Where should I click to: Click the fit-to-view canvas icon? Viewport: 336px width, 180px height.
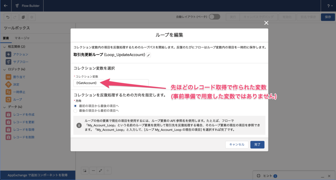point(100,170)
